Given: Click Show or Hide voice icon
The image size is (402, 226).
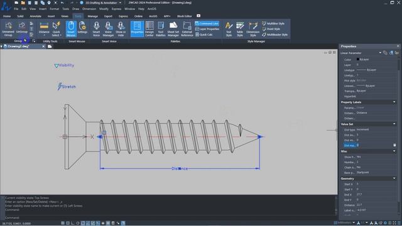Looking at the screenshot, I should click(x=121, y=29).
